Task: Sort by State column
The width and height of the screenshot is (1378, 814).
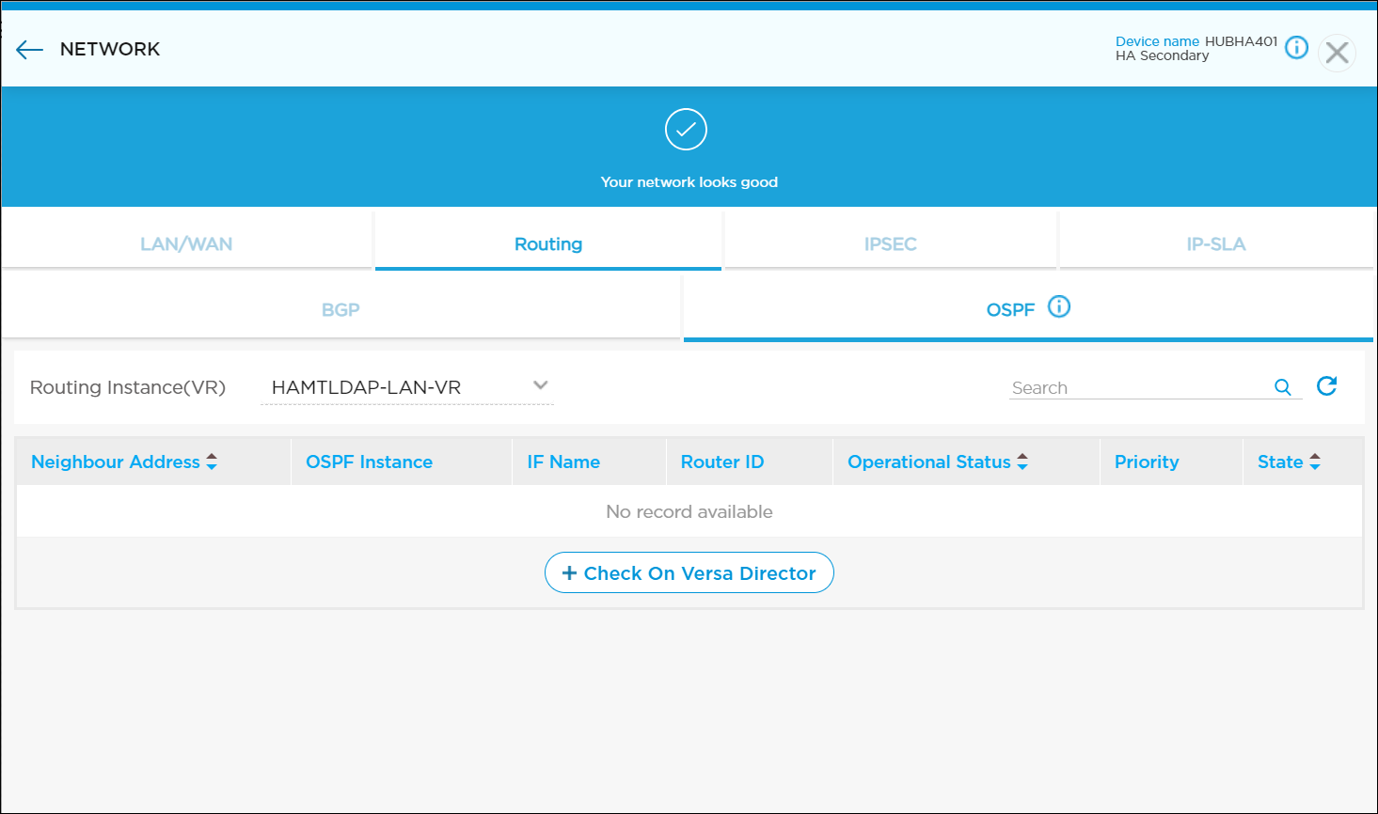Action: click(x=1315, y=462)
